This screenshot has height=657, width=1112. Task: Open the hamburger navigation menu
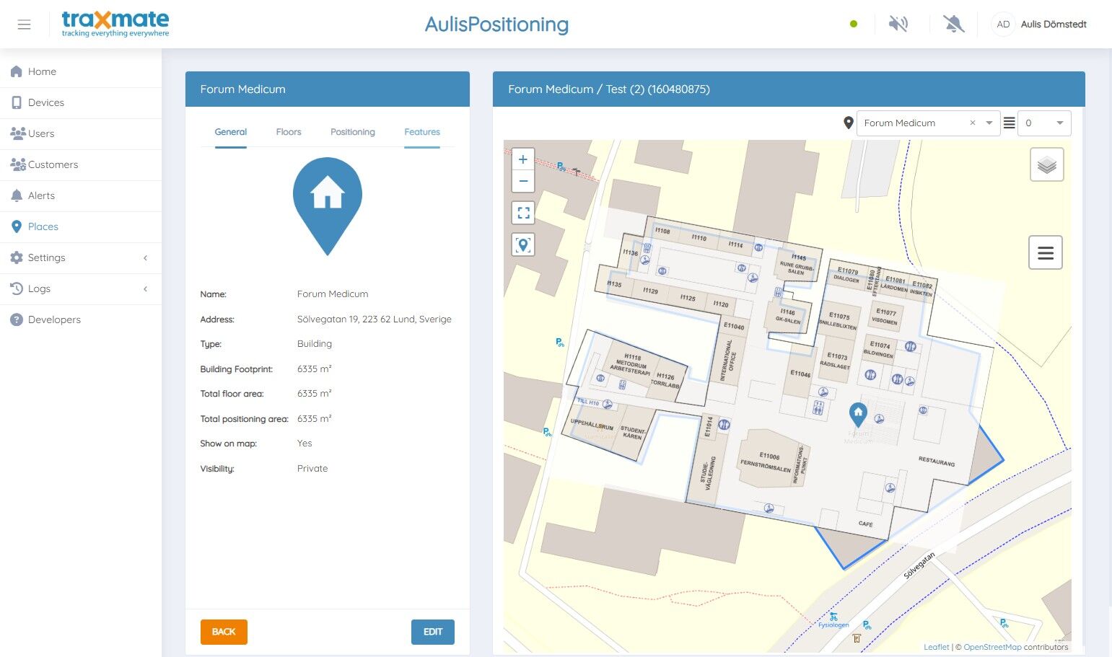coord(24,25)
